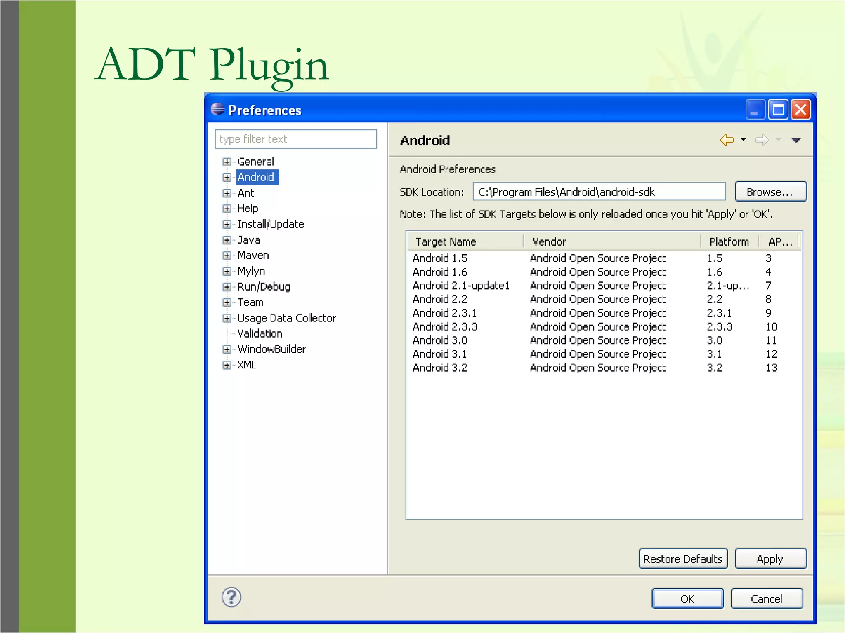Click the Apply button

[770, 559]
